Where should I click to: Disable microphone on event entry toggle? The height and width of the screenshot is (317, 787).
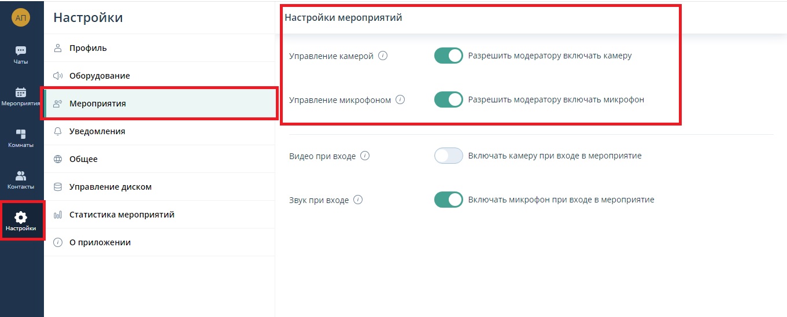pos(449,200)
